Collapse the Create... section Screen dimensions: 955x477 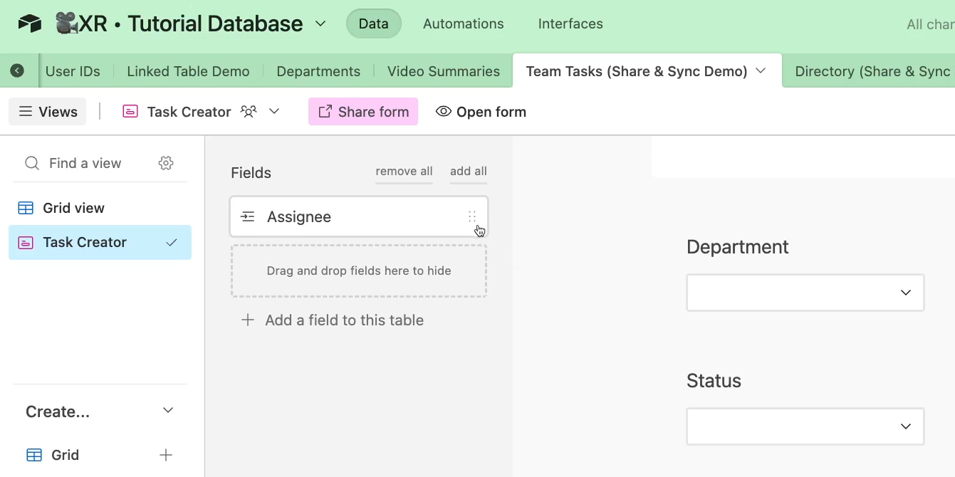click(x=168, y=411)
